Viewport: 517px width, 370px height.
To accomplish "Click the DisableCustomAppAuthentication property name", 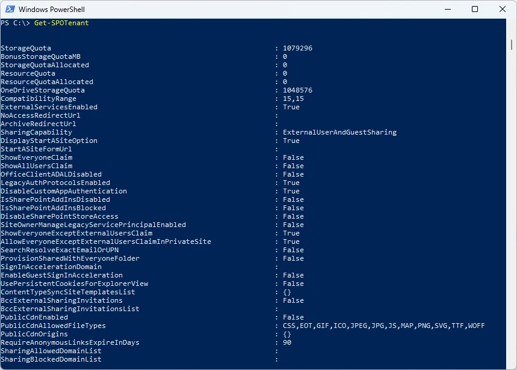I will [x=64, y=191].
